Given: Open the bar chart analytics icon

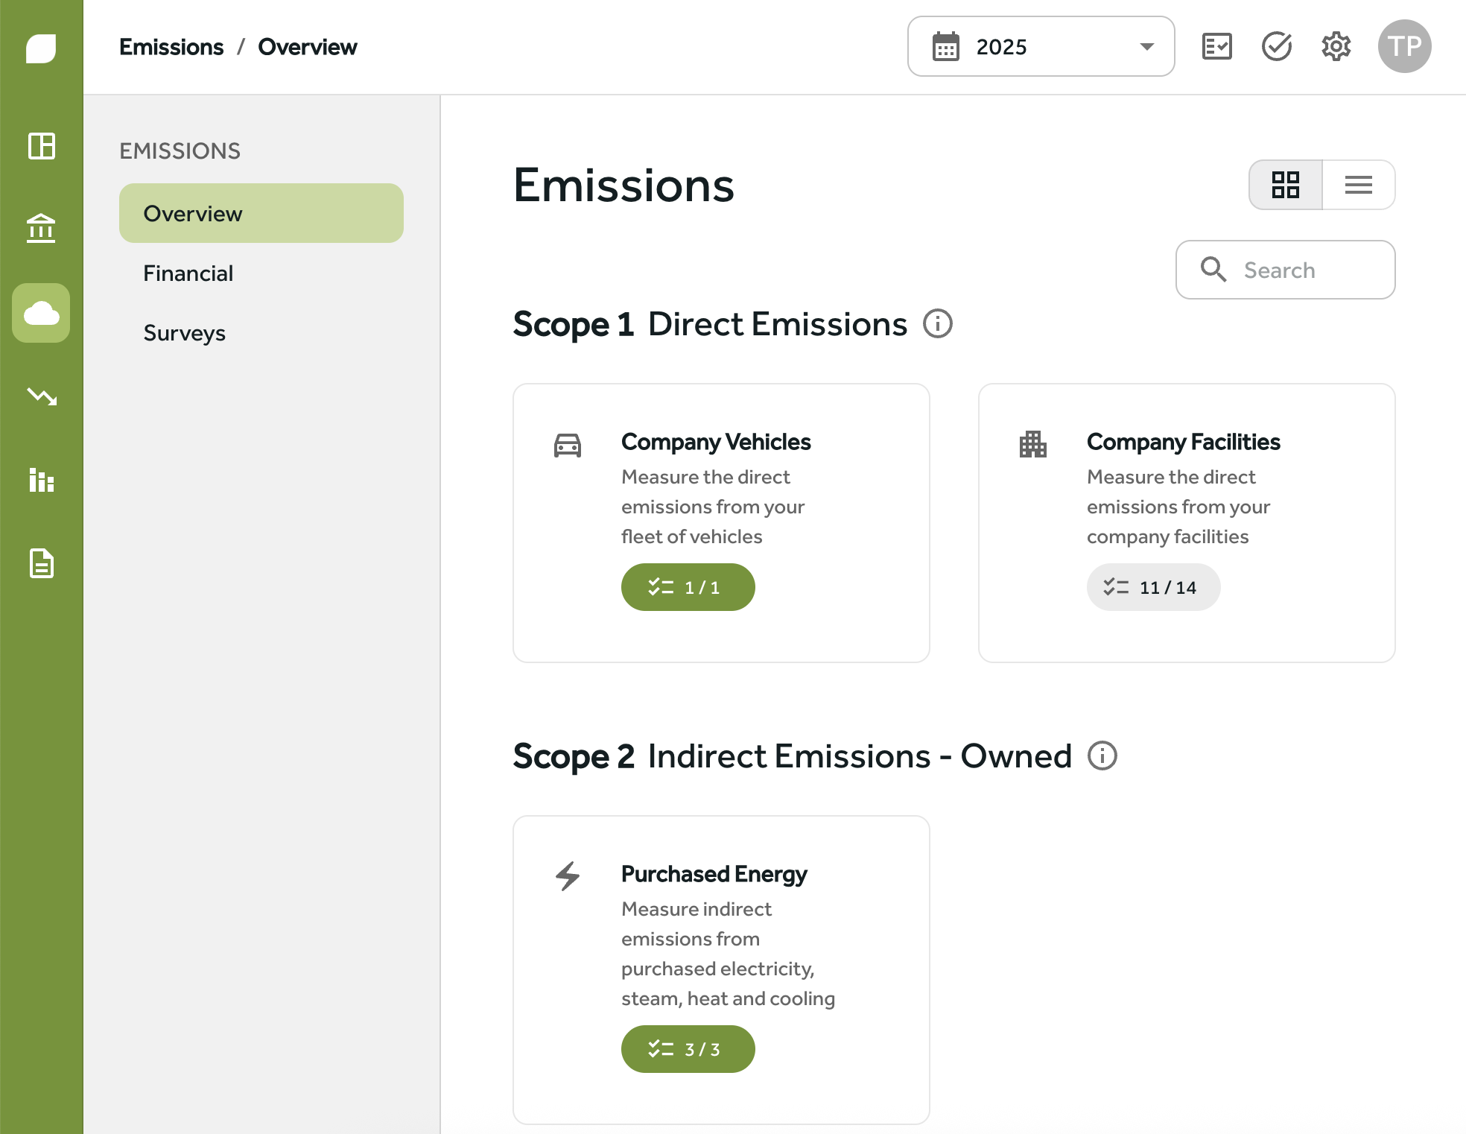Looking at the screenshot, I should tap(42, 480).
